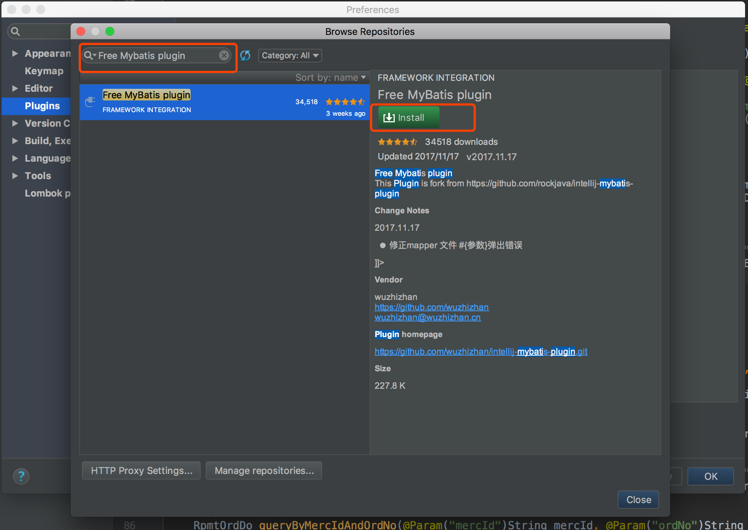Click the 2017.11.17 change notes version
Viewport: 748px width, 530px height.
(397, 228)
